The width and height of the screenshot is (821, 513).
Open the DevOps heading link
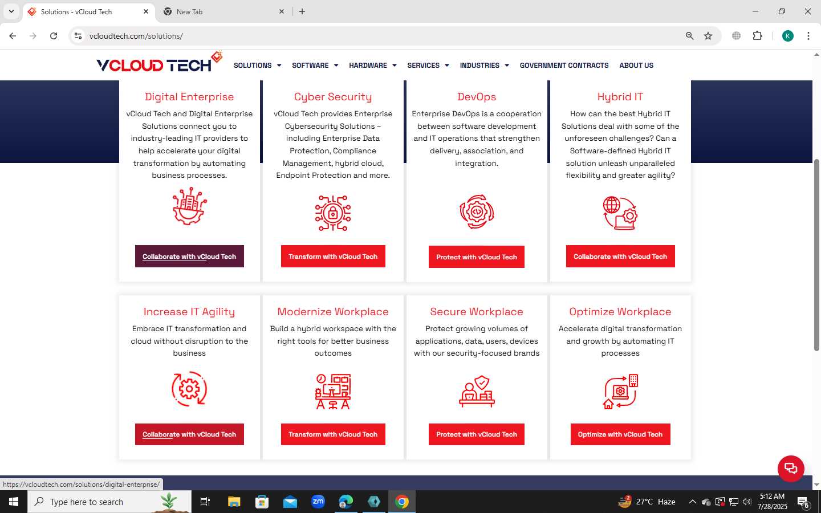477,97
